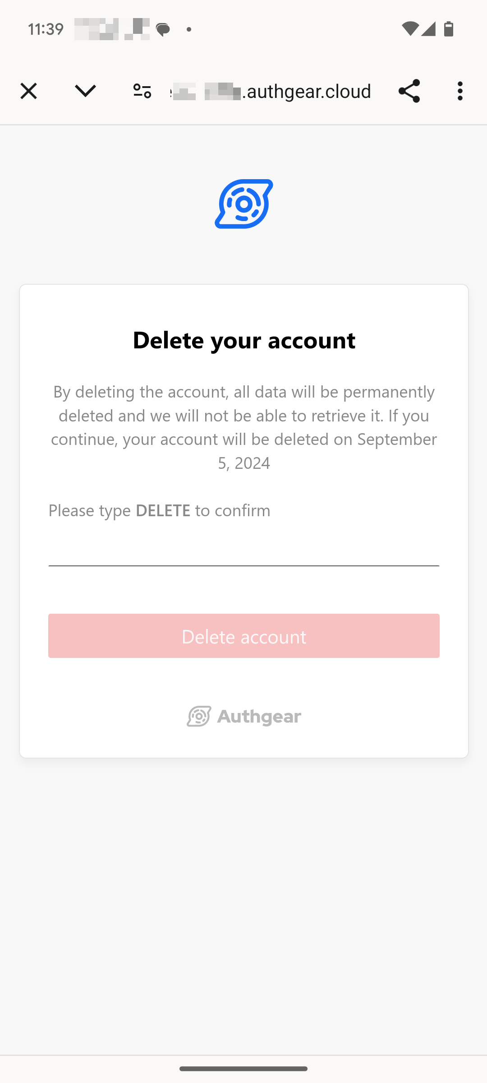Screen dimensions: 487x1083
Task: Tap the battery status icon
Action: [449, 29]
